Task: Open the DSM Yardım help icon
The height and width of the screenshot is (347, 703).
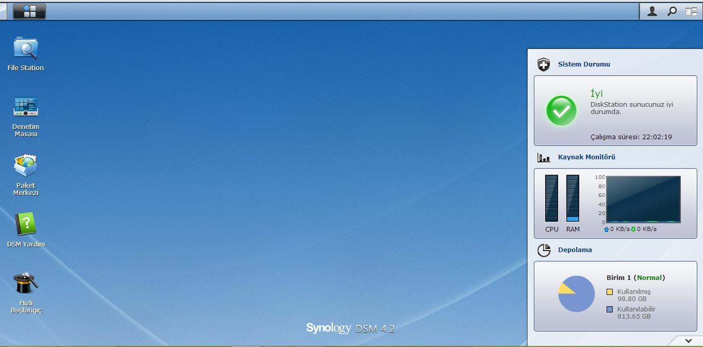Action: pos(25,224)
